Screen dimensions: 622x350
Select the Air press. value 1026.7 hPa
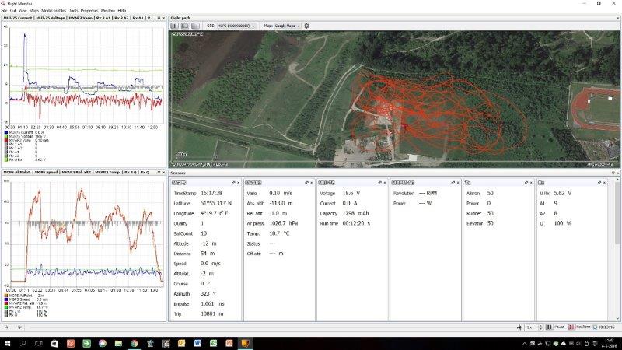[282, 223]
